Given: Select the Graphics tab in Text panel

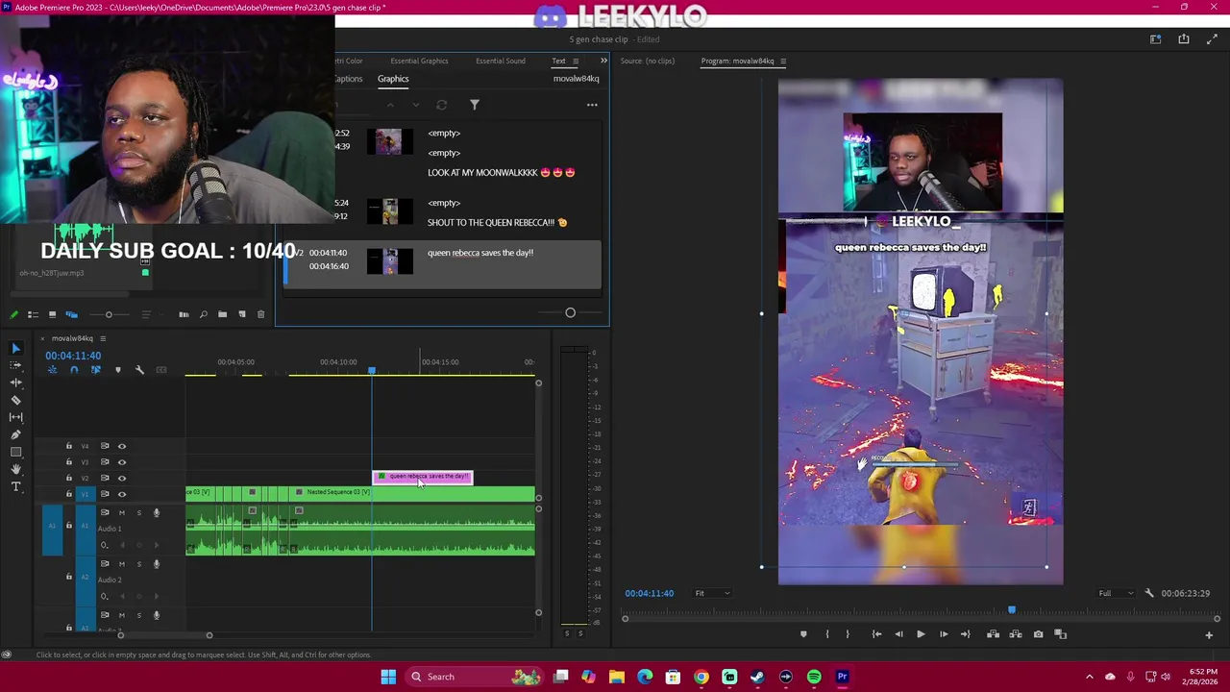Looking at the screenshot, I should tap(393, 79).
